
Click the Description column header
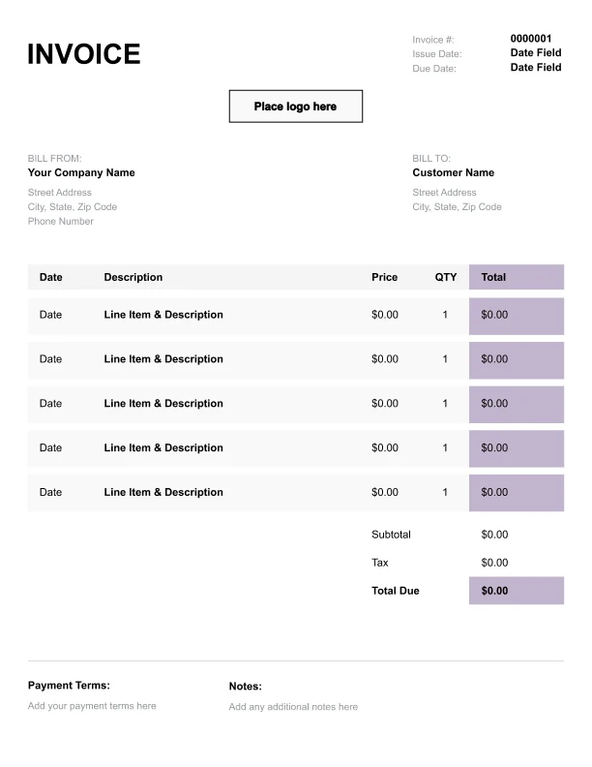133,277
